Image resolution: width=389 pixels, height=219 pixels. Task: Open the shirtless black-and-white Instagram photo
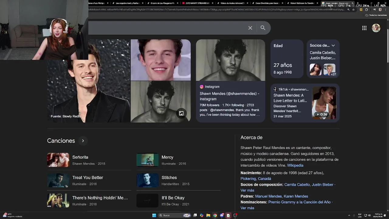coord(230,60)
